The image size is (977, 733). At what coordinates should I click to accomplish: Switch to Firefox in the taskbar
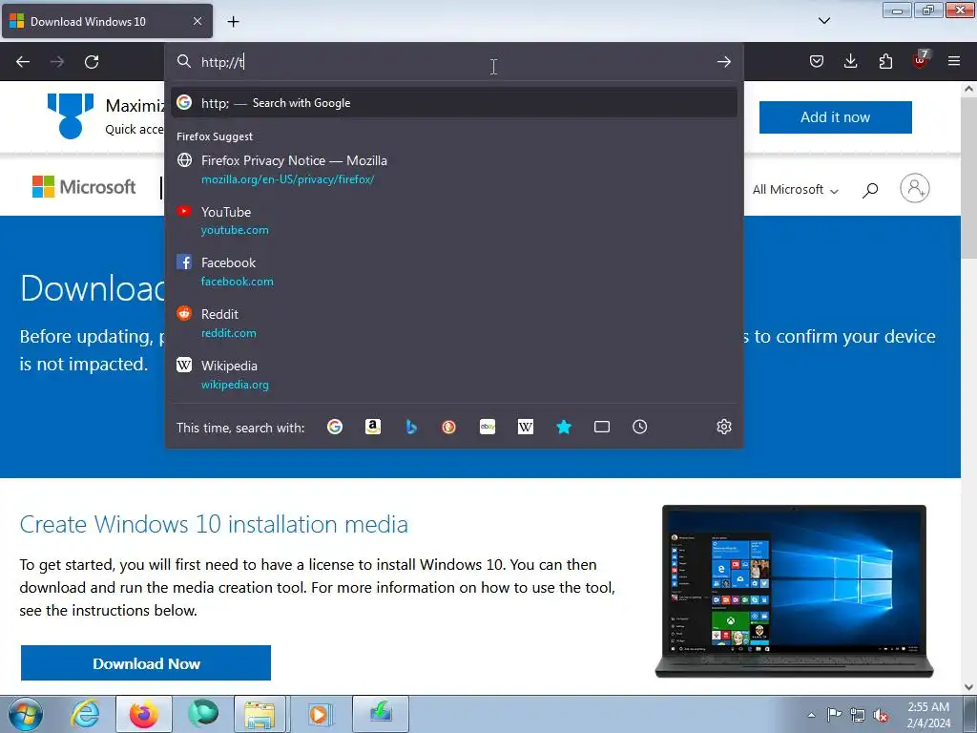(144, 714)
